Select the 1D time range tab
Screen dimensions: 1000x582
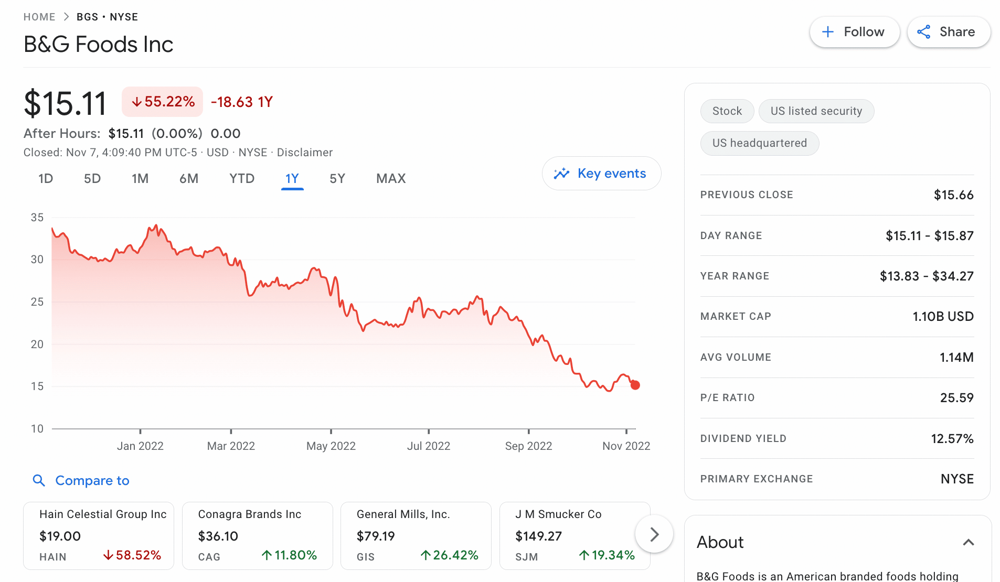click(46, 179)
